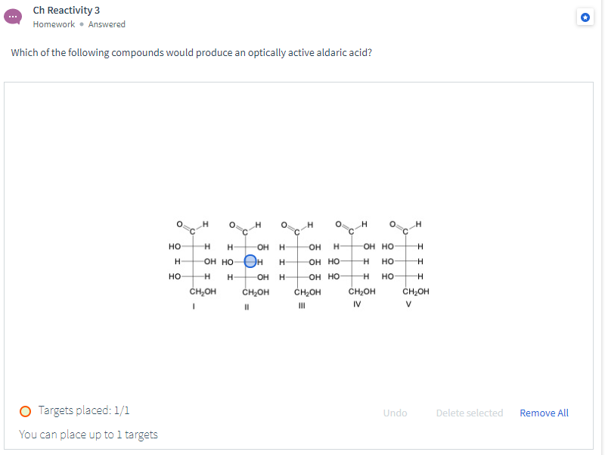This screenshot has height=455, width=605.
Task: Expand the Ch Reactivity 3 header
Action: point(67,10)
